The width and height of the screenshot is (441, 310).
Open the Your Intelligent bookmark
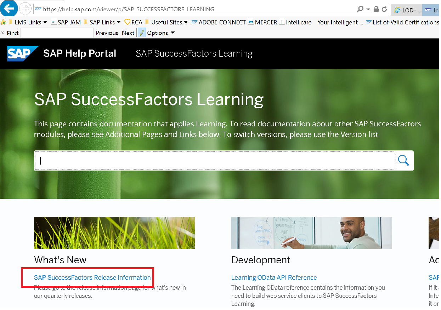[x=340, y=22]
